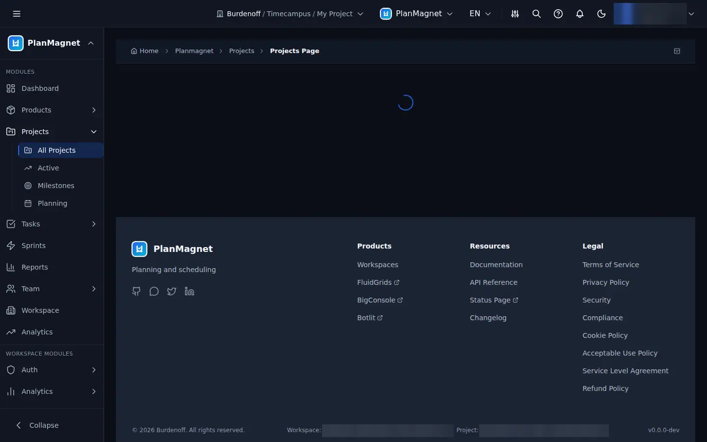This screenshot has height=442, width=707.
Task: Click the chat bubble icon in the footer
Action: [x=154, y=291]
